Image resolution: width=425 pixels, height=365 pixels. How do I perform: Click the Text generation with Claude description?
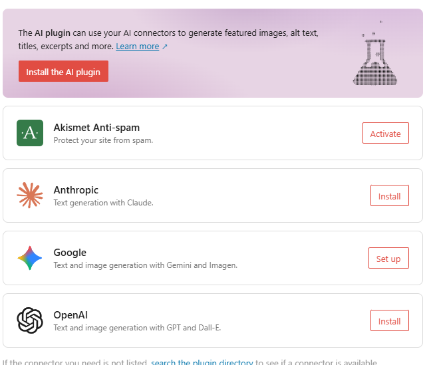pos(103,203)
